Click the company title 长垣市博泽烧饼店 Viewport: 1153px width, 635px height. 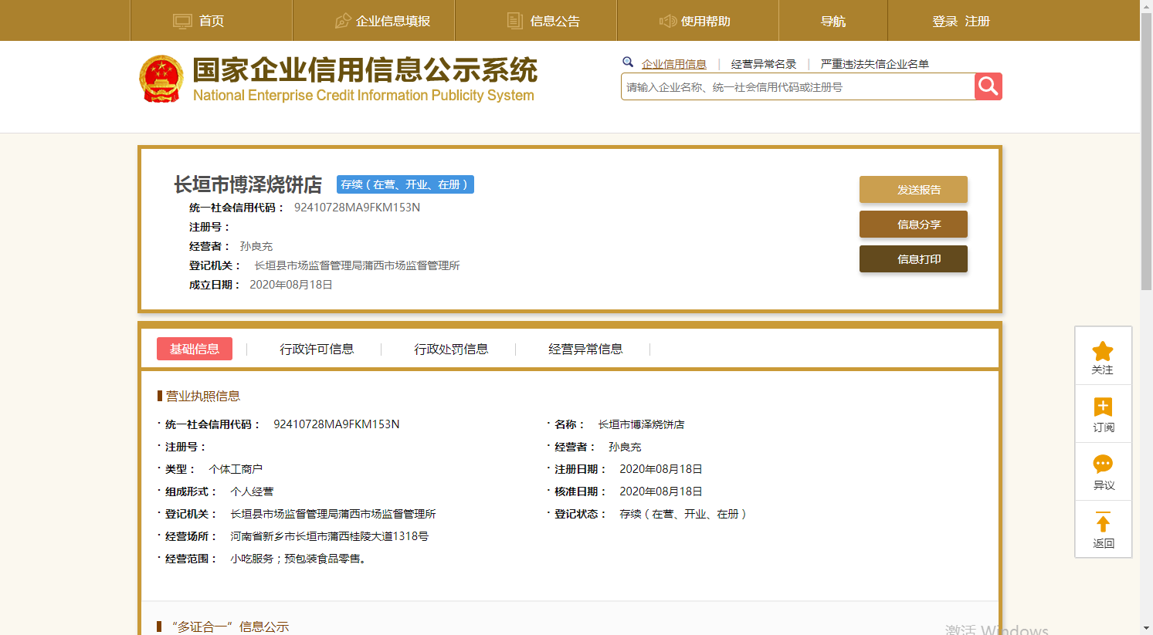point(248,184)
